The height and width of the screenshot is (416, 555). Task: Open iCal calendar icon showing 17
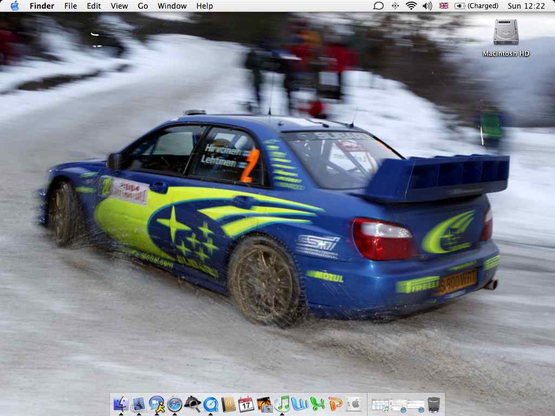247,404
